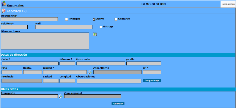
Task: Focus the Mail input field
Action: [x=64, y=27]
